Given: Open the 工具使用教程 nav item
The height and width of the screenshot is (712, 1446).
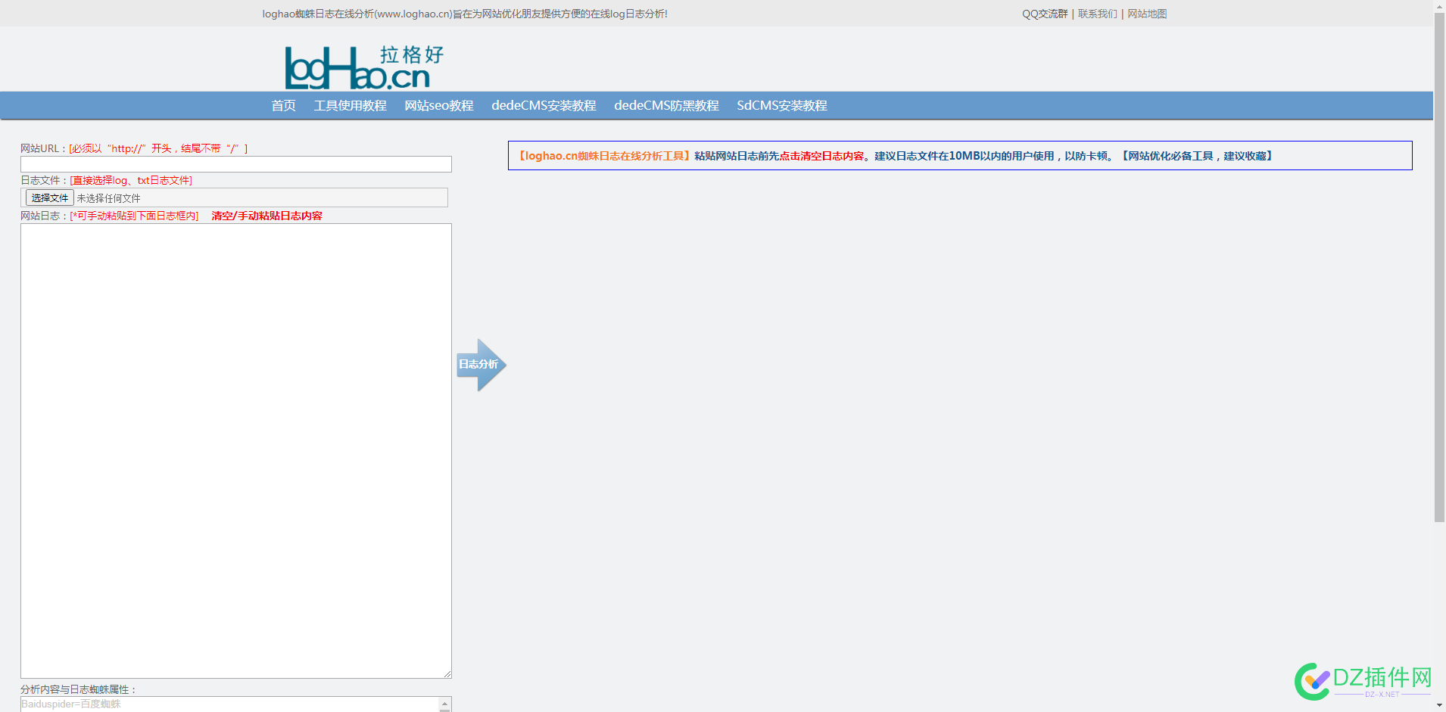Looking at the screenshot, I should click(x=350, y=106).
